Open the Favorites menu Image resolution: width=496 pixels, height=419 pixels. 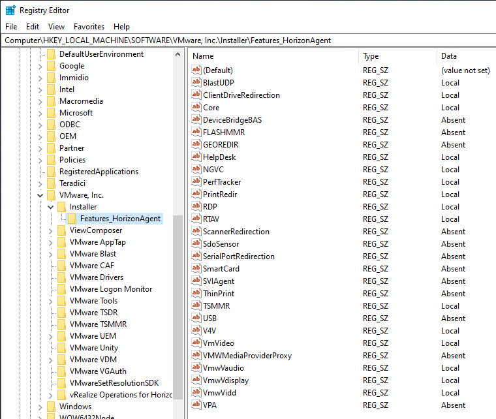(89, 27)
